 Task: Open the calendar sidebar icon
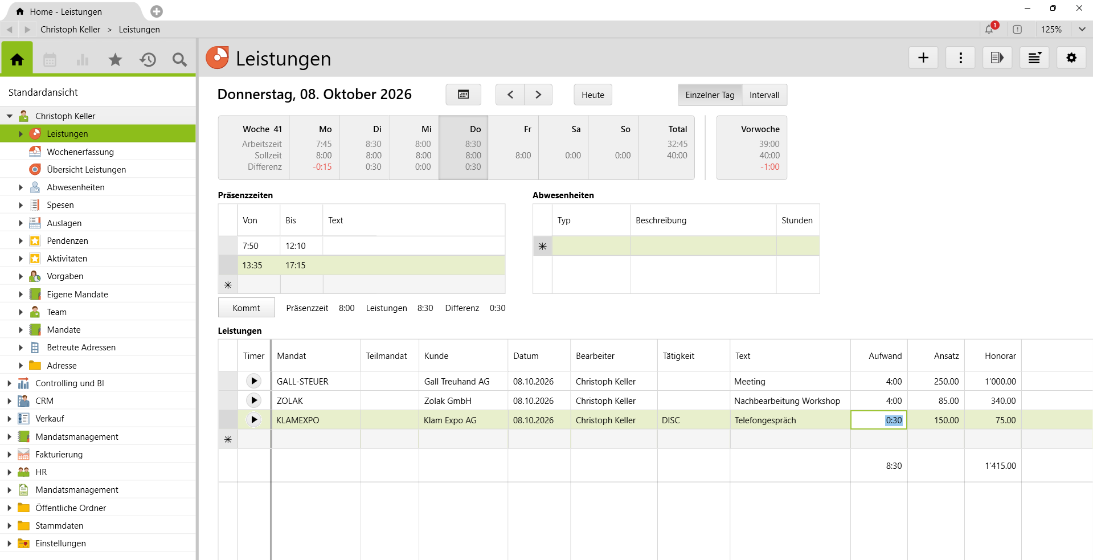[x=50, y=59]
